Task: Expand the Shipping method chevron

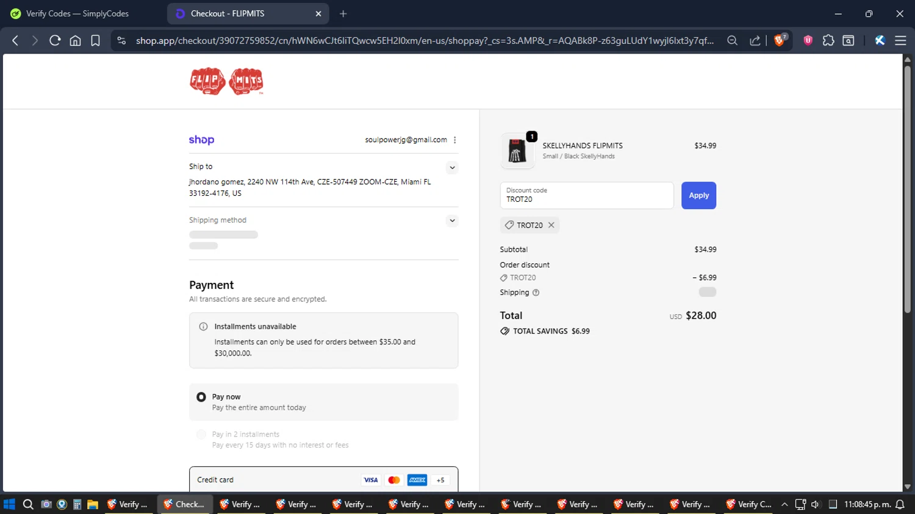Action: point(452,221)
